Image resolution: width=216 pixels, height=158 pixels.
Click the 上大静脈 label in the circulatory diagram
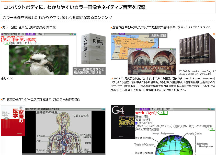(40, 136)
